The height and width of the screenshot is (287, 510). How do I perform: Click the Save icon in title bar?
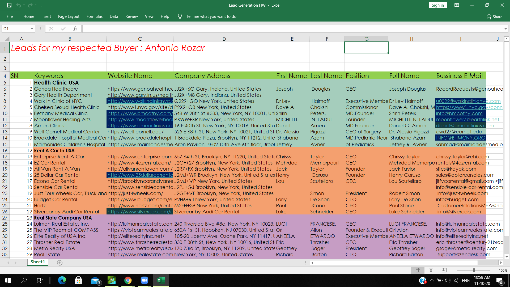pos(9,5)
